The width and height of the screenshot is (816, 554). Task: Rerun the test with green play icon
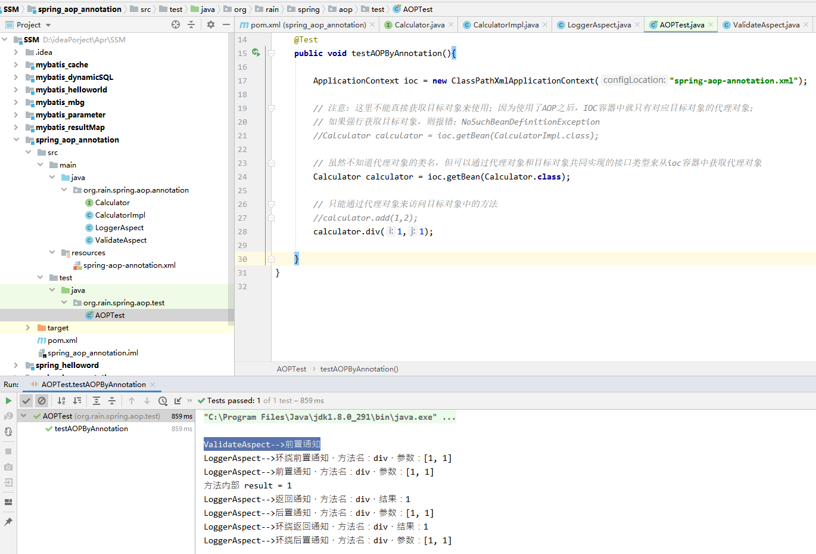coord(8,401)
